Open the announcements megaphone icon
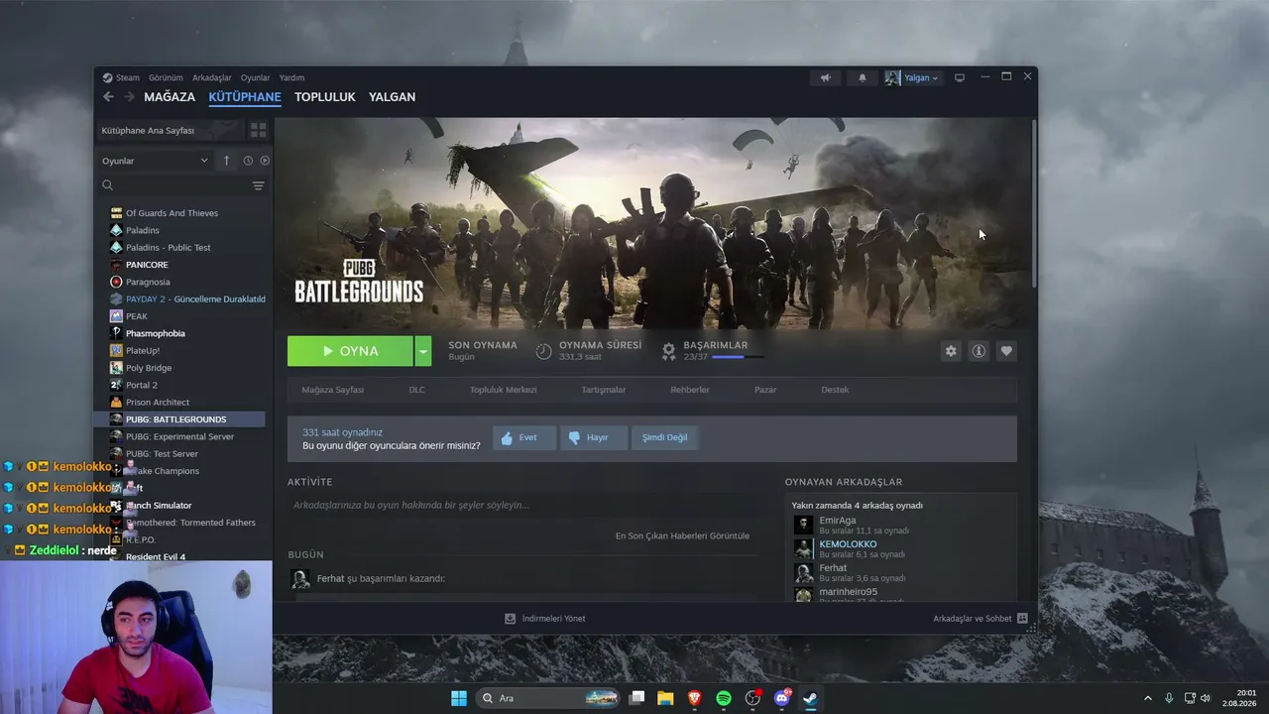The width and height of the screenshot is (1269, 714). (x=825, y=77)
